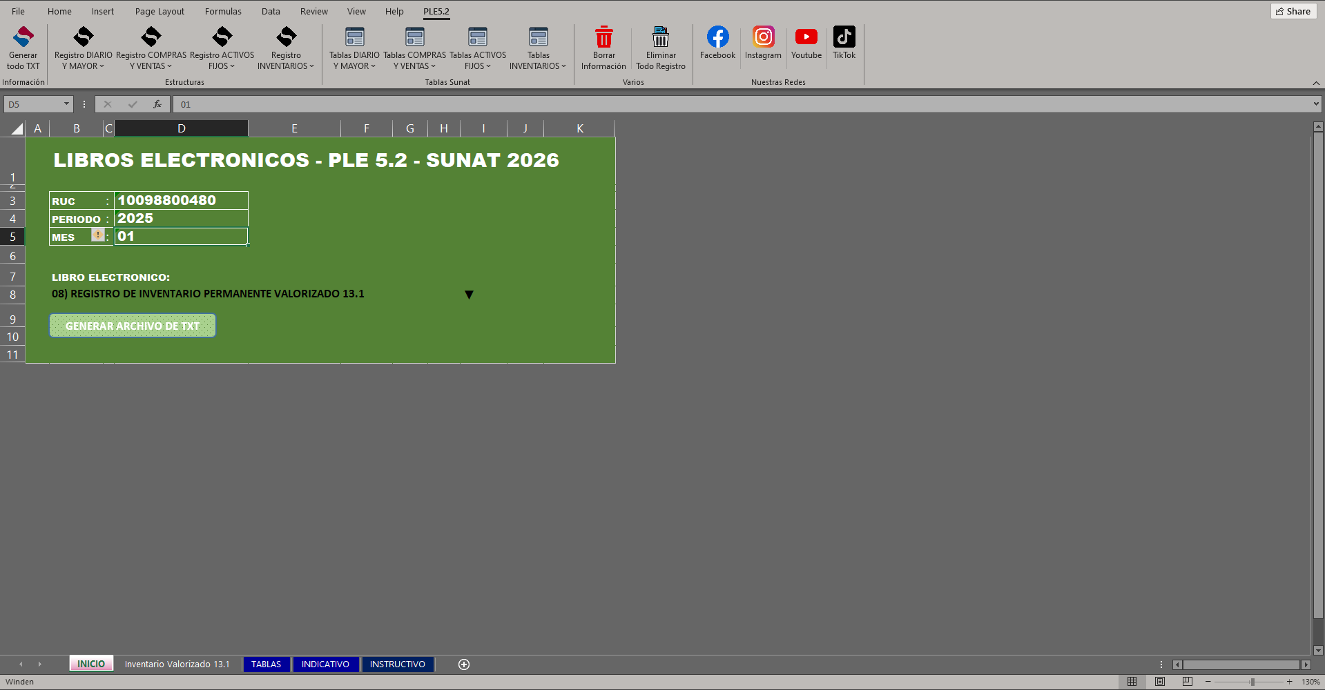The image size is (1325, 690).
Task: Open Registro INVENTARIOS menu
Action: pos(286,48)
